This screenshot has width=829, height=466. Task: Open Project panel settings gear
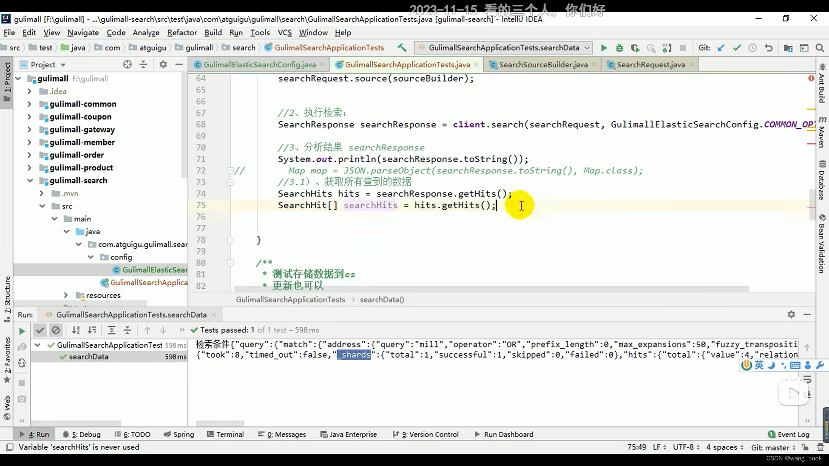pos(163,65)
